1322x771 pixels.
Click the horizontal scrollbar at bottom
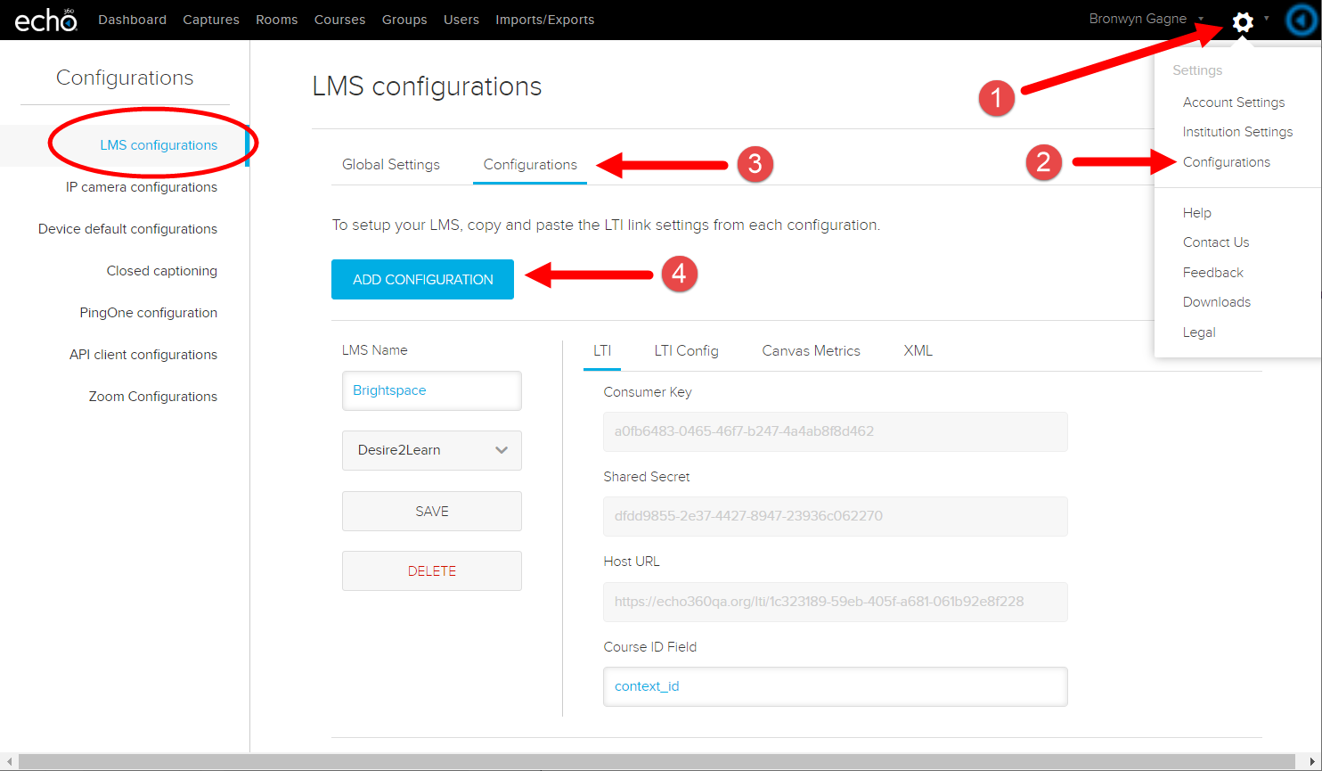click(659, 762)
